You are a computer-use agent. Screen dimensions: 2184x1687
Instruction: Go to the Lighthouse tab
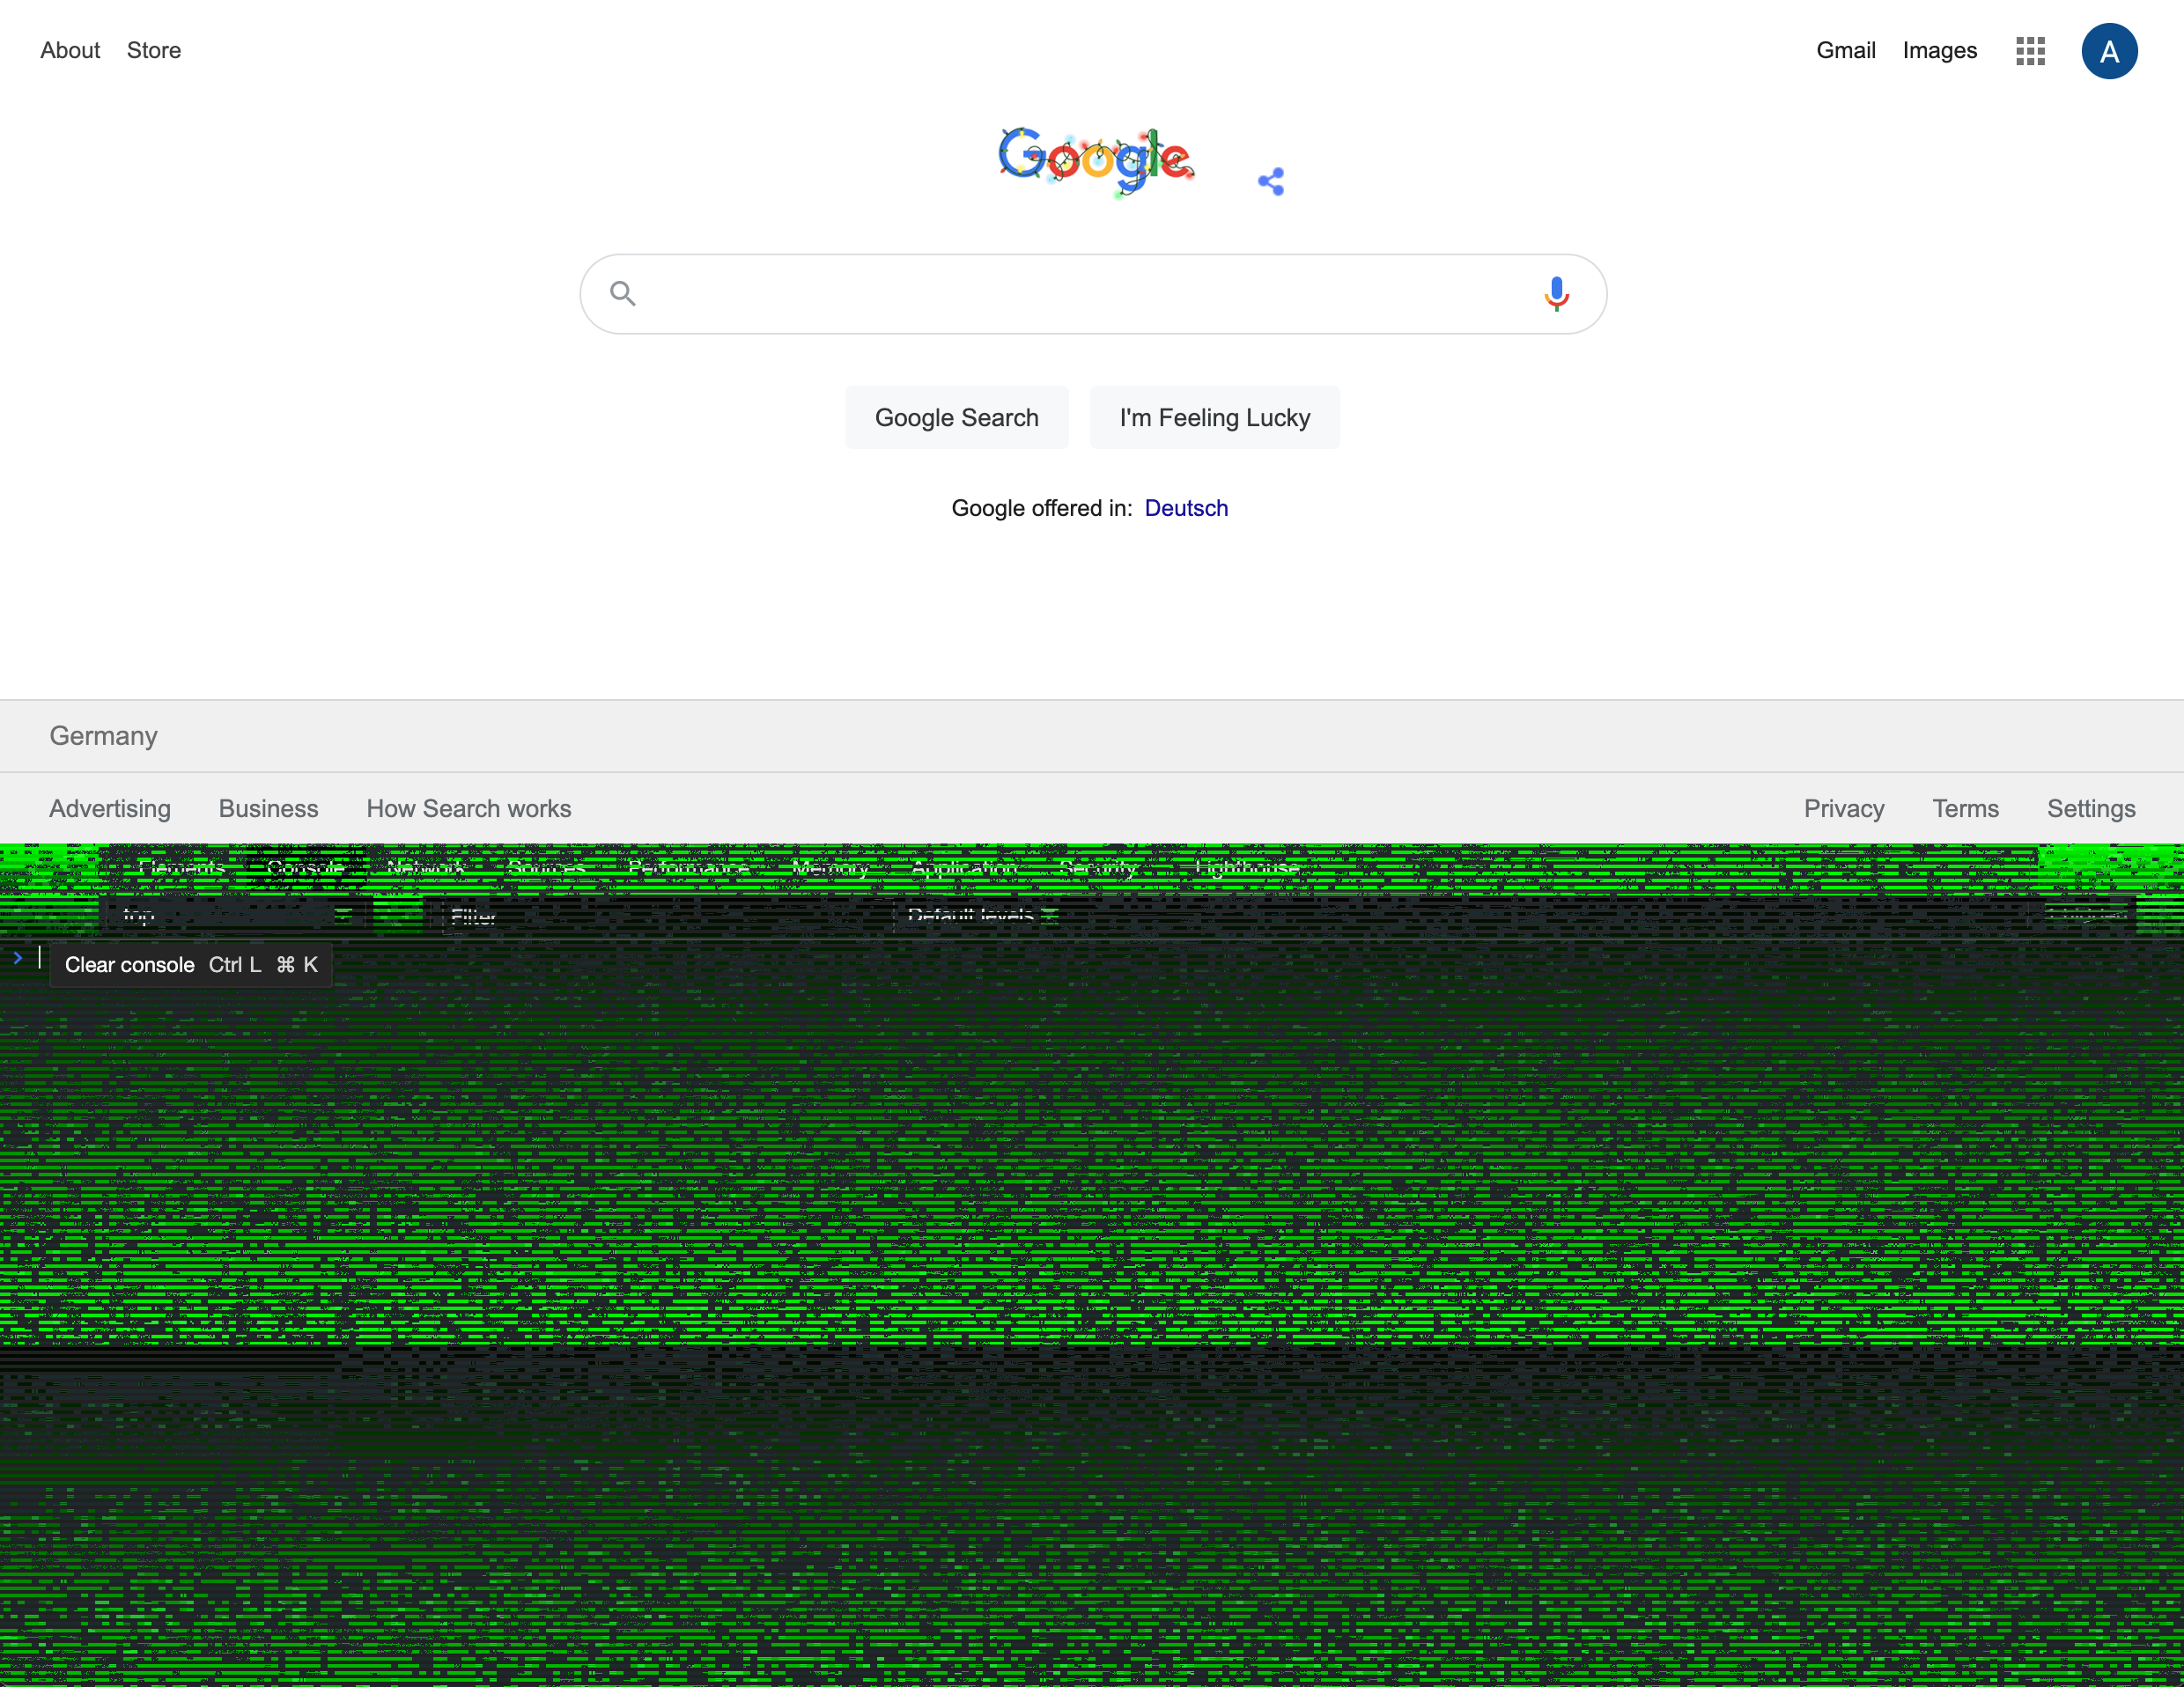tap(1247, 868)
